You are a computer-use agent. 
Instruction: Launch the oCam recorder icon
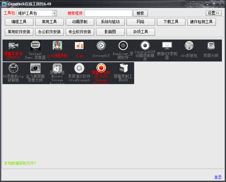coord(79,46)
